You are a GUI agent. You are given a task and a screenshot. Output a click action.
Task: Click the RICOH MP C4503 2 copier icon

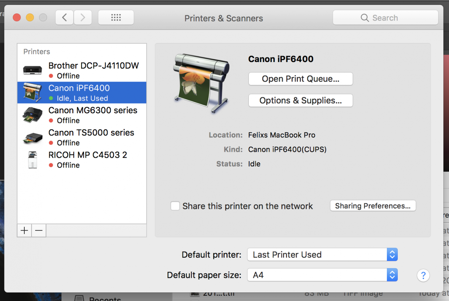33,160
